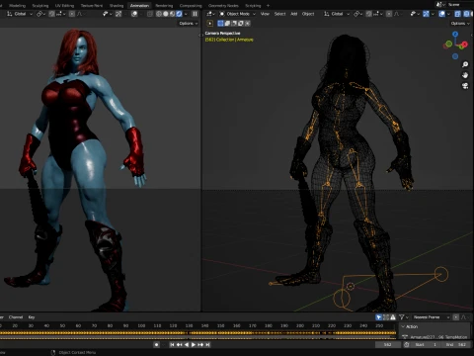
Task: Select the Animation workspace tab
Action: (x=139, y=6)
